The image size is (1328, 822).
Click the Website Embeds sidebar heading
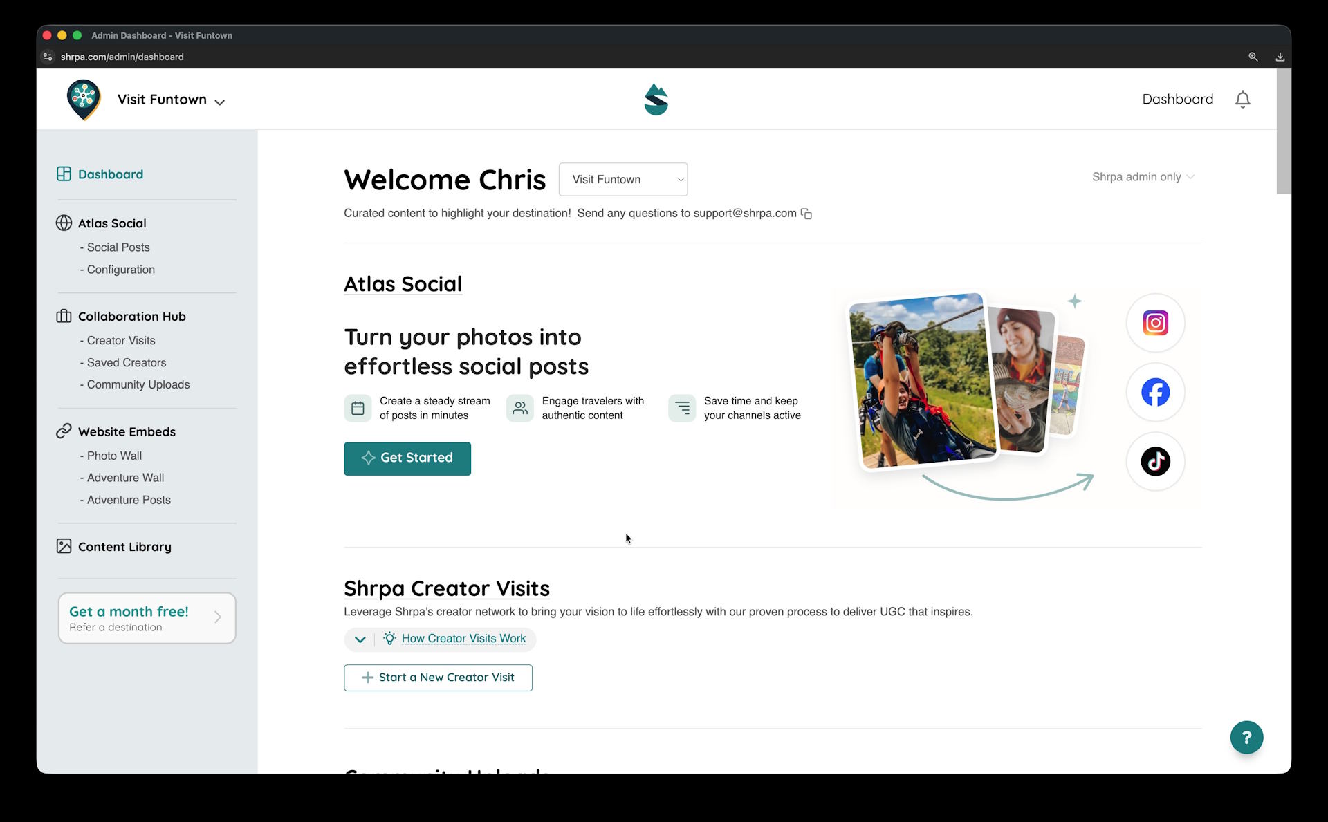127,431
